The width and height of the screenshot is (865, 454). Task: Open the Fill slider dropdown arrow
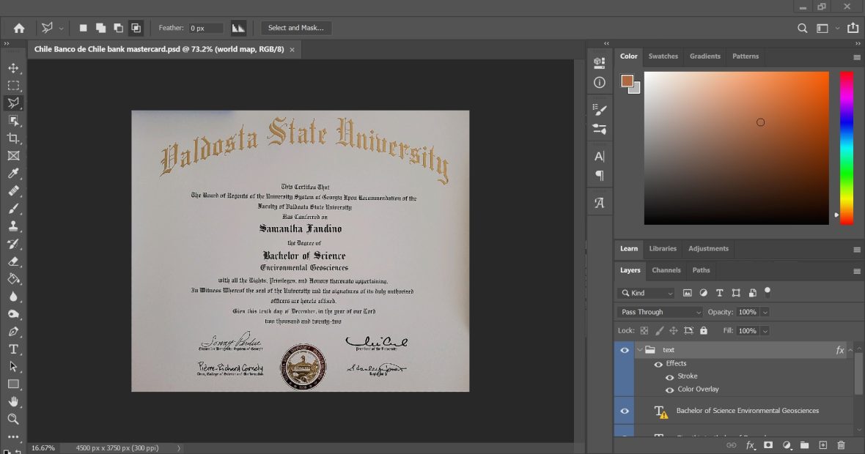pos(765,331)
